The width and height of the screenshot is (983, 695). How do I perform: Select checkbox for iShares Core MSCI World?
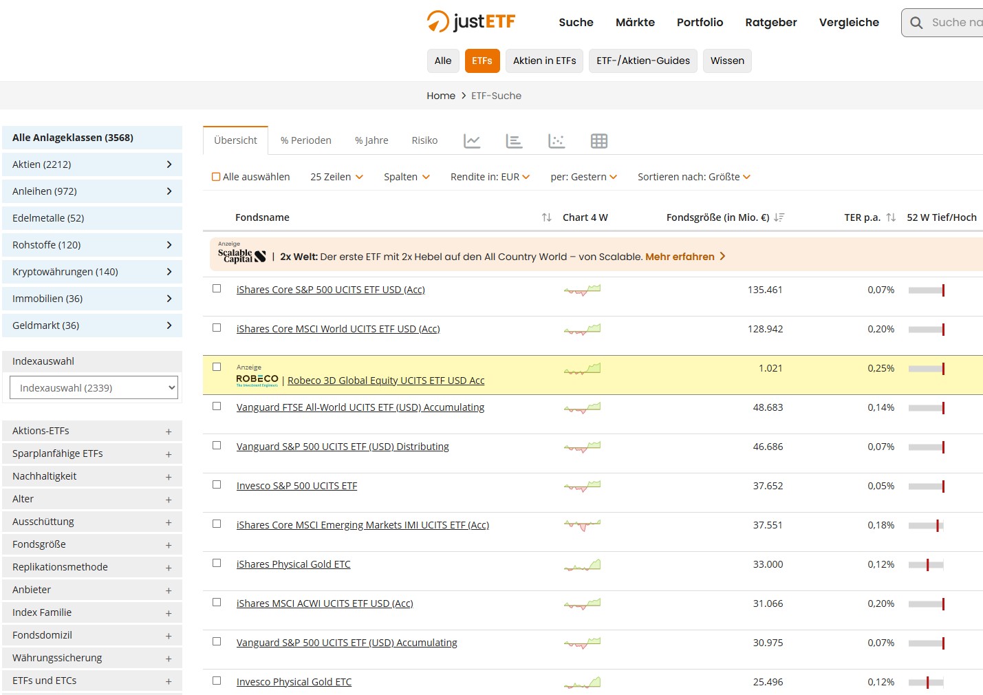217,328
